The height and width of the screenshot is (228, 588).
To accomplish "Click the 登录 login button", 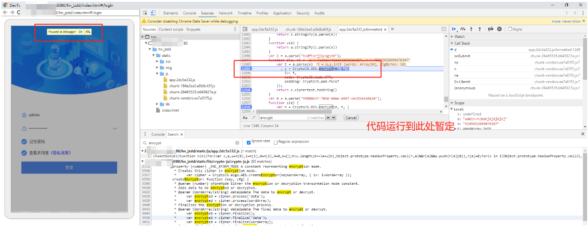I will click(x=69, y=168).
